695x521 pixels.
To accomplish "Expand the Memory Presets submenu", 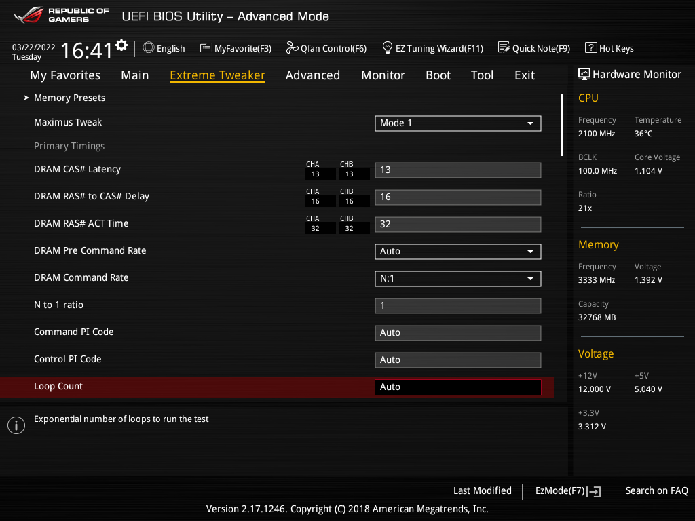I will (x=70, y=98).
